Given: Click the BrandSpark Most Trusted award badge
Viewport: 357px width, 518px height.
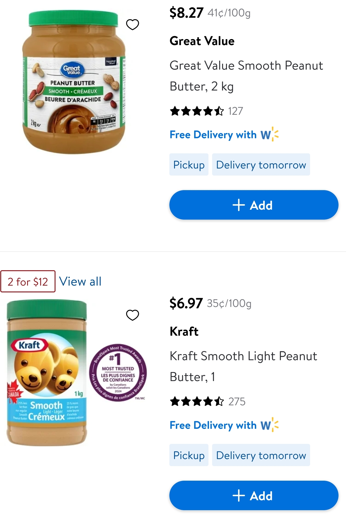Looking at the screenshot, I should pyautogui.click(x=118, y=372).
